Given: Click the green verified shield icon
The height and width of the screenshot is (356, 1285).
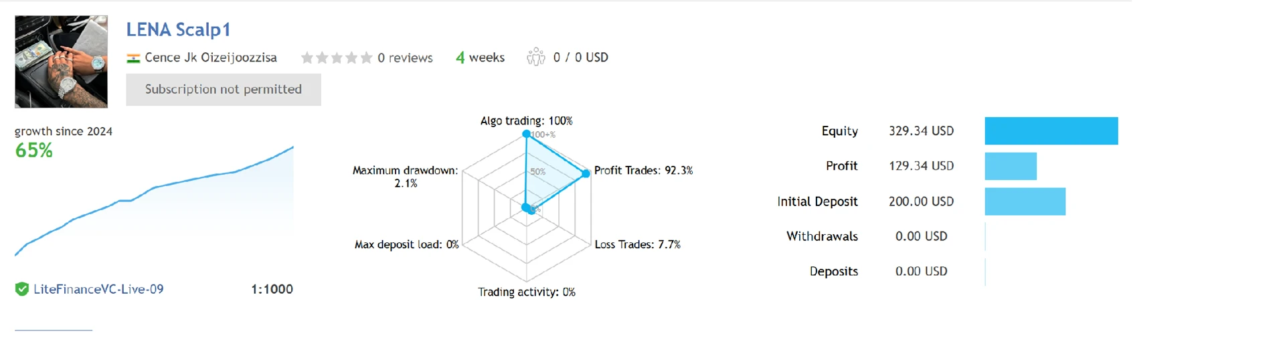Looking at the screenshot, I should 22,289.
